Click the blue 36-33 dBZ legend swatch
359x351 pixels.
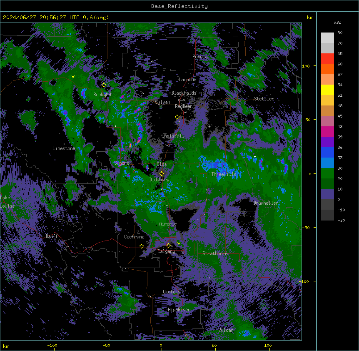click(x=327, y=153)
